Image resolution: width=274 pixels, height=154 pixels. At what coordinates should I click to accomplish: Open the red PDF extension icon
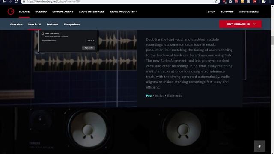[x=255, y=1]
